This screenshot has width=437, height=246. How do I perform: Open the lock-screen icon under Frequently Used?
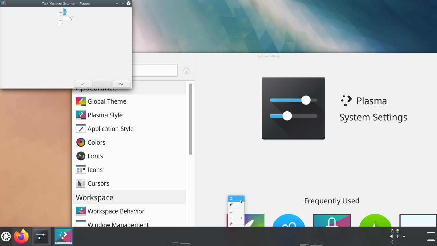point(332,220)
